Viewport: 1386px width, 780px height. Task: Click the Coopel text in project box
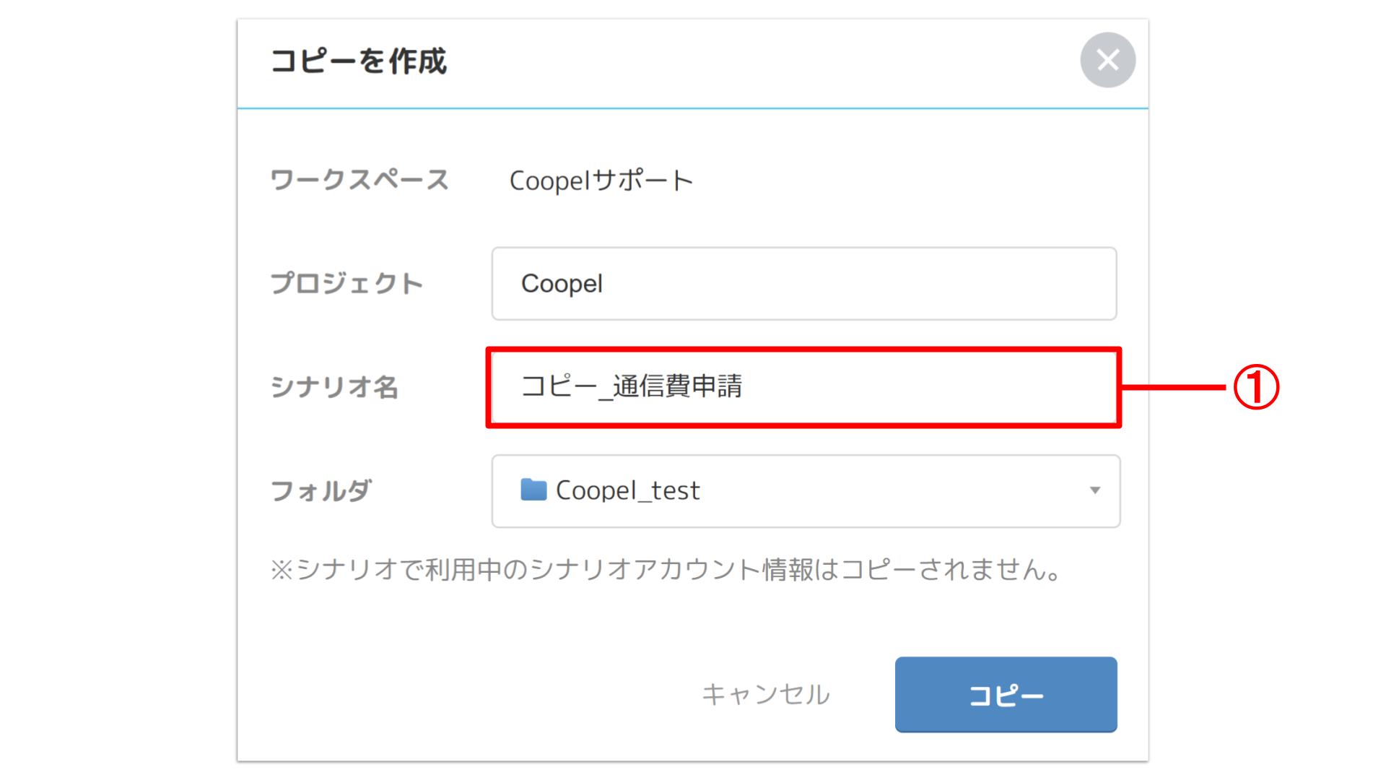pyautogui.click(x=562, y=284)
